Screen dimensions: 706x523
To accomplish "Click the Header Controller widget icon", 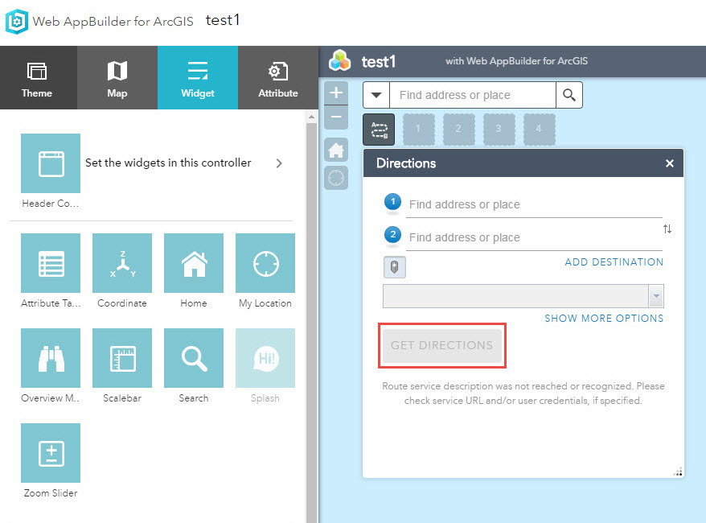I will click(51, 163).
